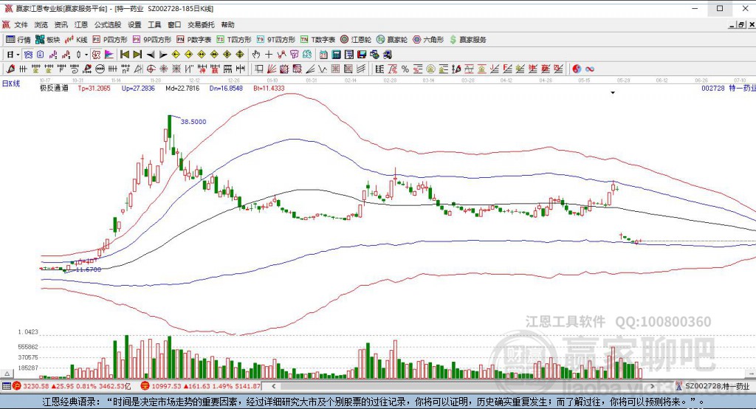Open P数字表 tool
The width and height of the screenshot is (756, 409).
pyautogui.click(x=194, y=40)
